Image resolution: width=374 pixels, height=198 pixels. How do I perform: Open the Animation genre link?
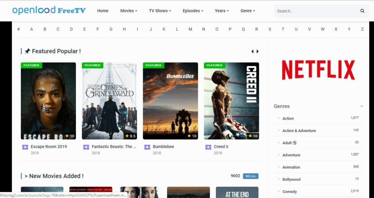[291, 167]
